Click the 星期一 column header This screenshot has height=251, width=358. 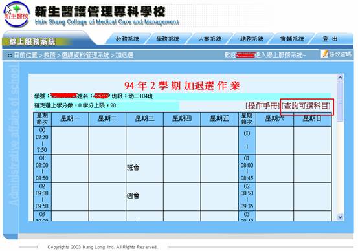tap(70, 118)
